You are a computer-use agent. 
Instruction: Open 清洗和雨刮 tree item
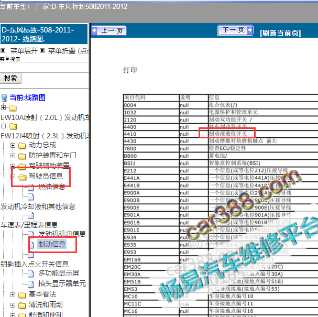coord(46,304)
